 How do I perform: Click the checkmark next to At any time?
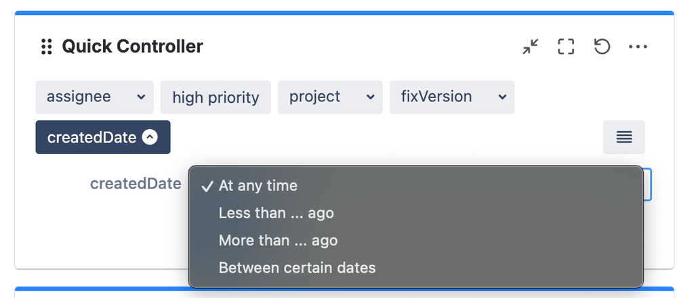click(207, 185)
